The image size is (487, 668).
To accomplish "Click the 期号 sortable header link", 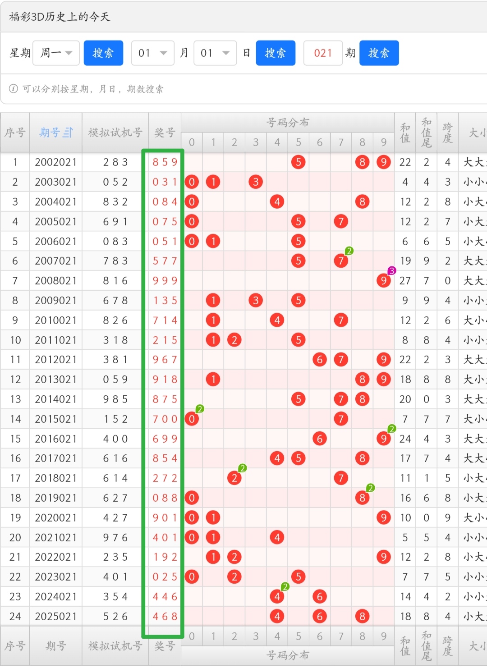I will (x=50, y=133).
